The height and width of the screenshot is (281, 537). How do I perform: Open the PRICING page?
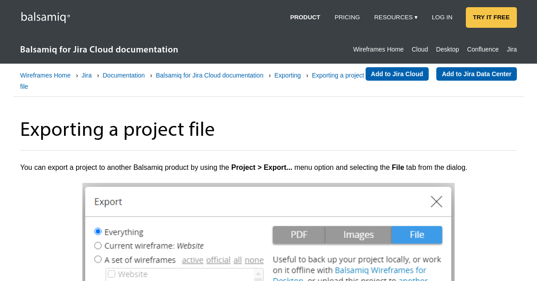347,17
